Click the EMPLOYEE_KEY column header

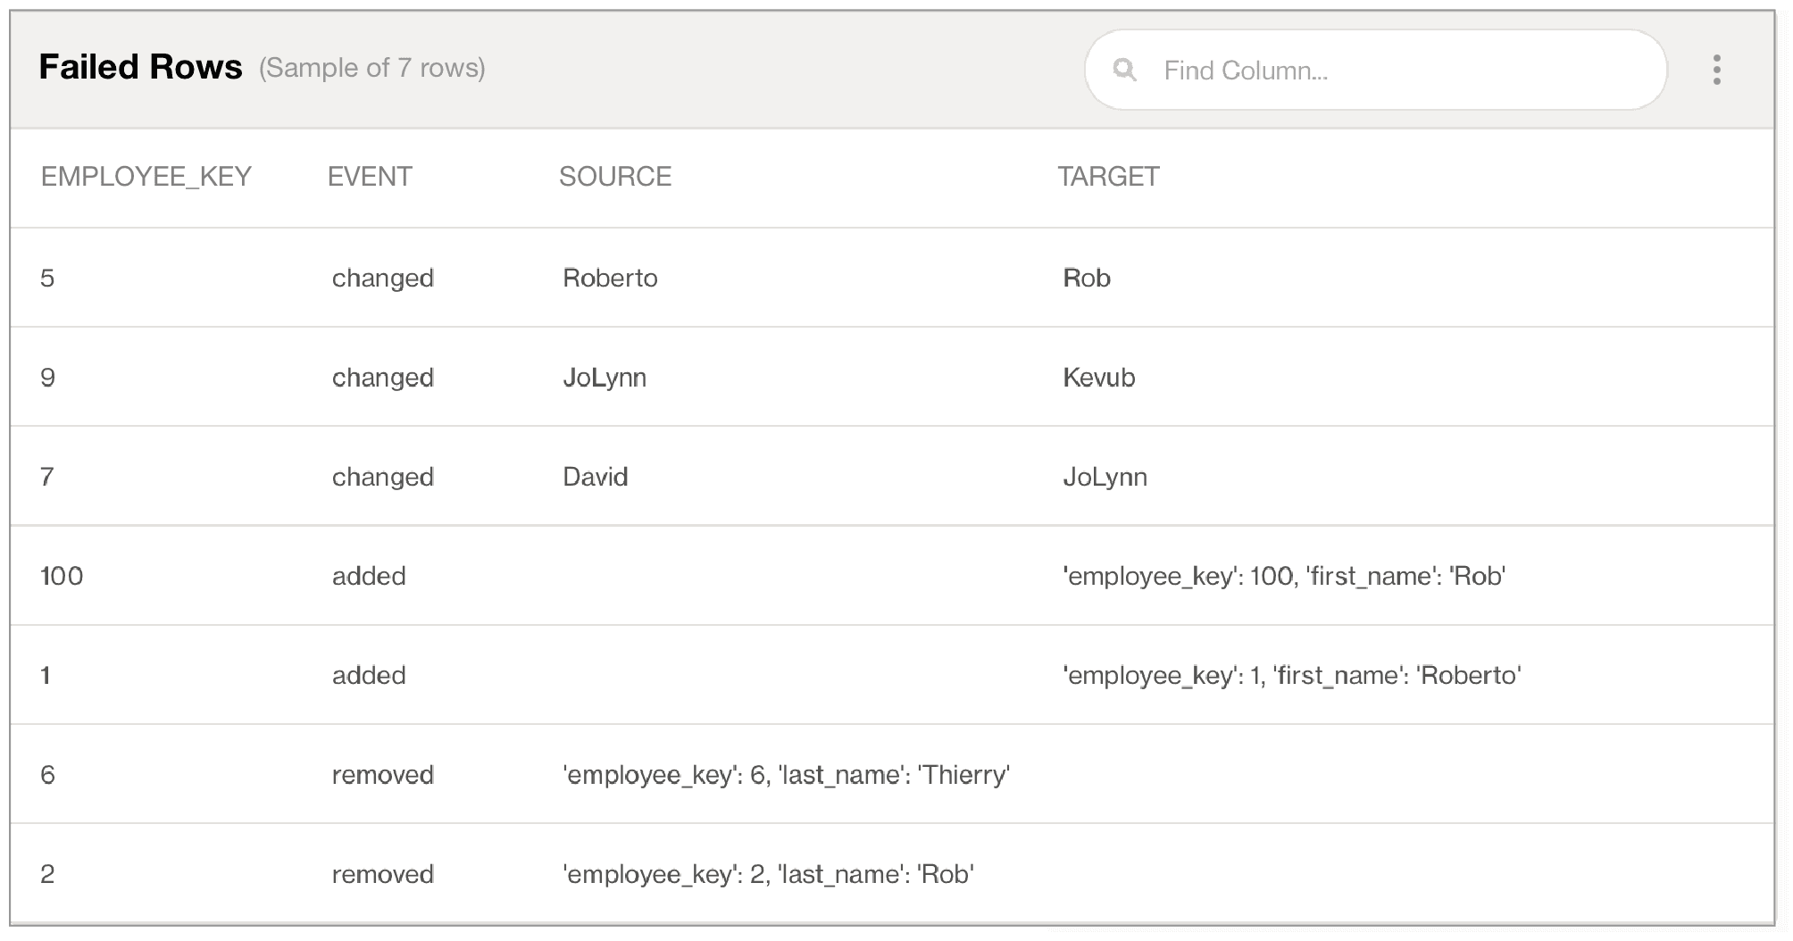coord(146,177)
